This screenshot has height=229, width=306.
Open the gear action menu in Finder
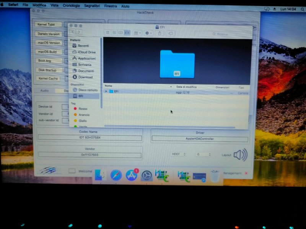148,33
